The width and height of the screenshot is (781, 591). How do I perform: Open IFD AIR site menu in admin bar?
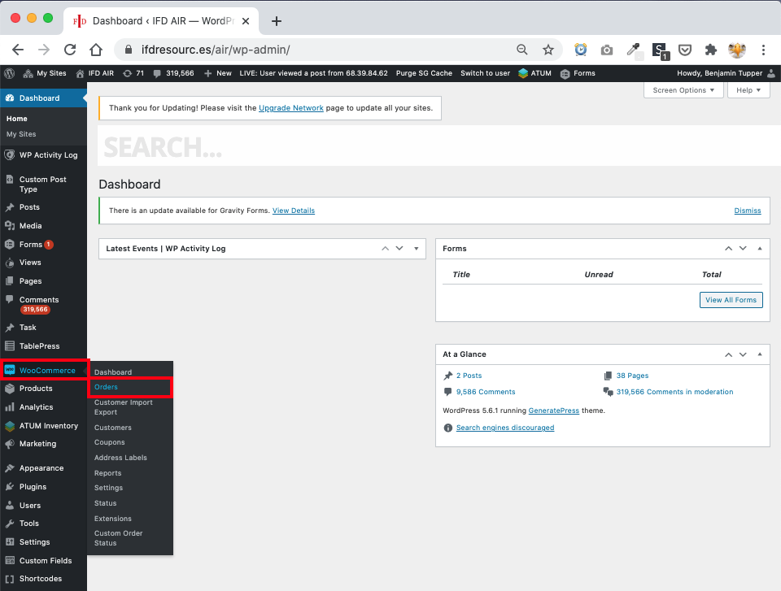click(x=95, y=73)
